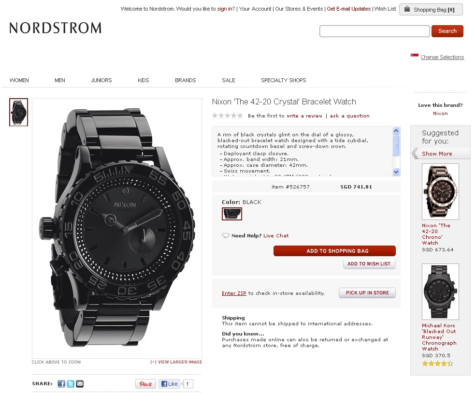476x393 pixels.
Task: Select the BLACK color swatch
Action: pos(232,214)
